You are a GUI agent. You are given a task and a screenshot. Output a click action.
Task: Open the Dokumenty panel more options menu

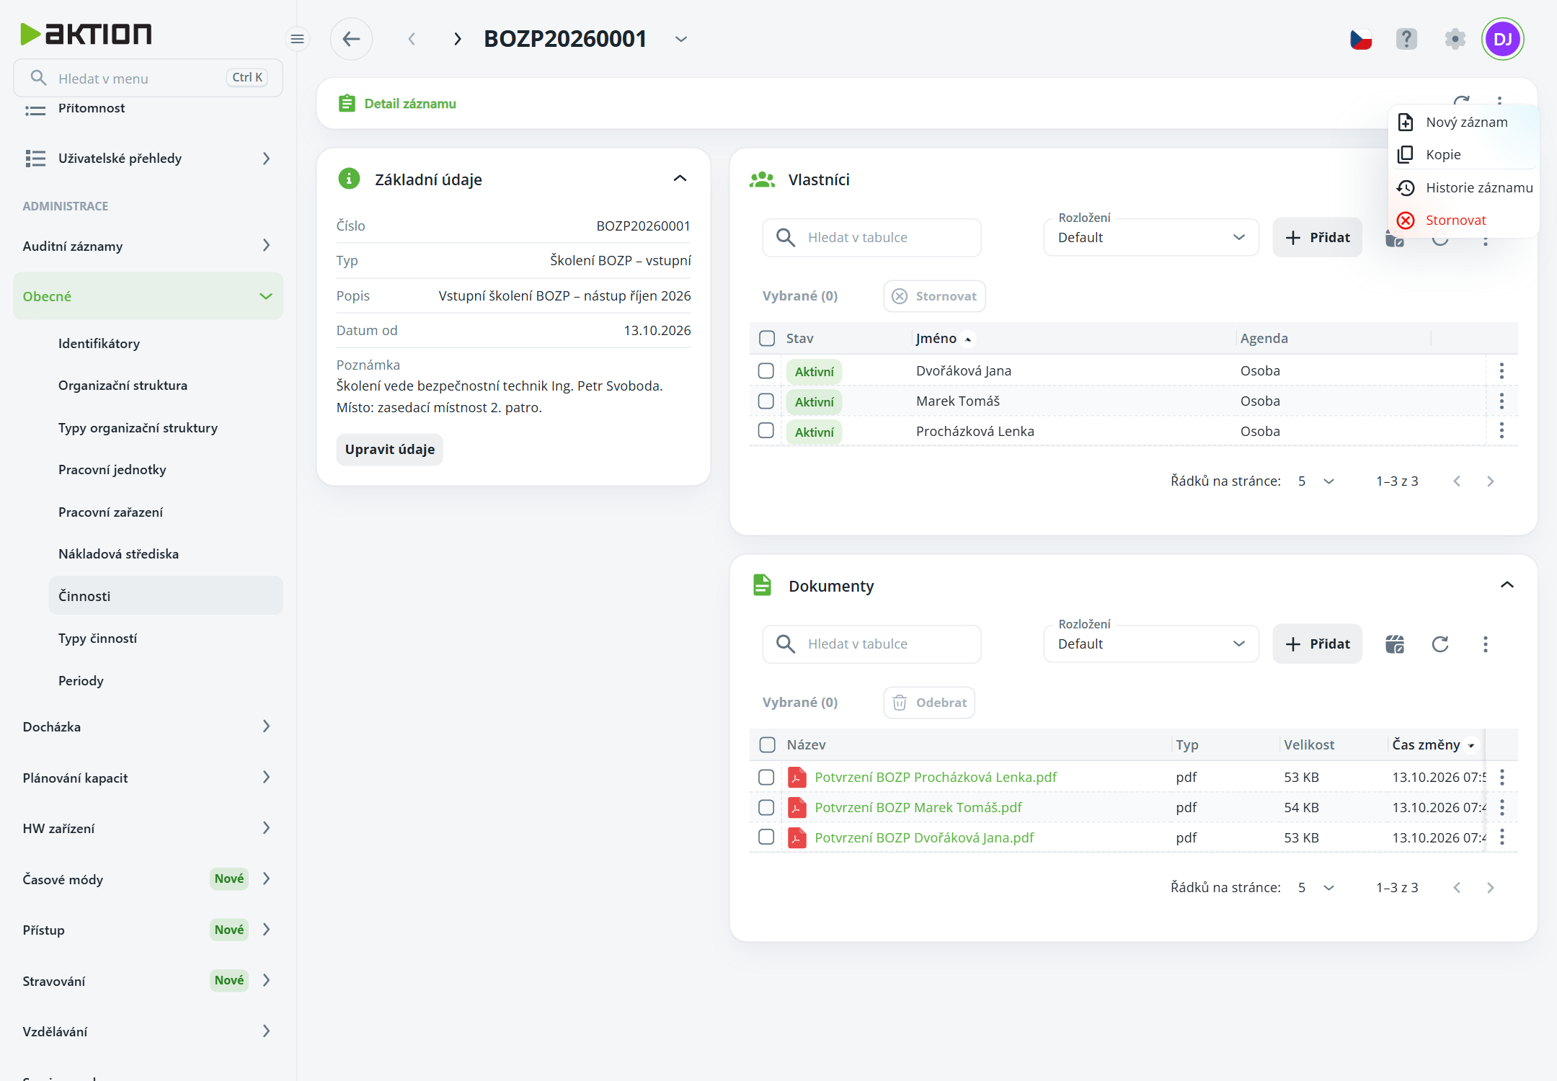tap(1486, 644)
